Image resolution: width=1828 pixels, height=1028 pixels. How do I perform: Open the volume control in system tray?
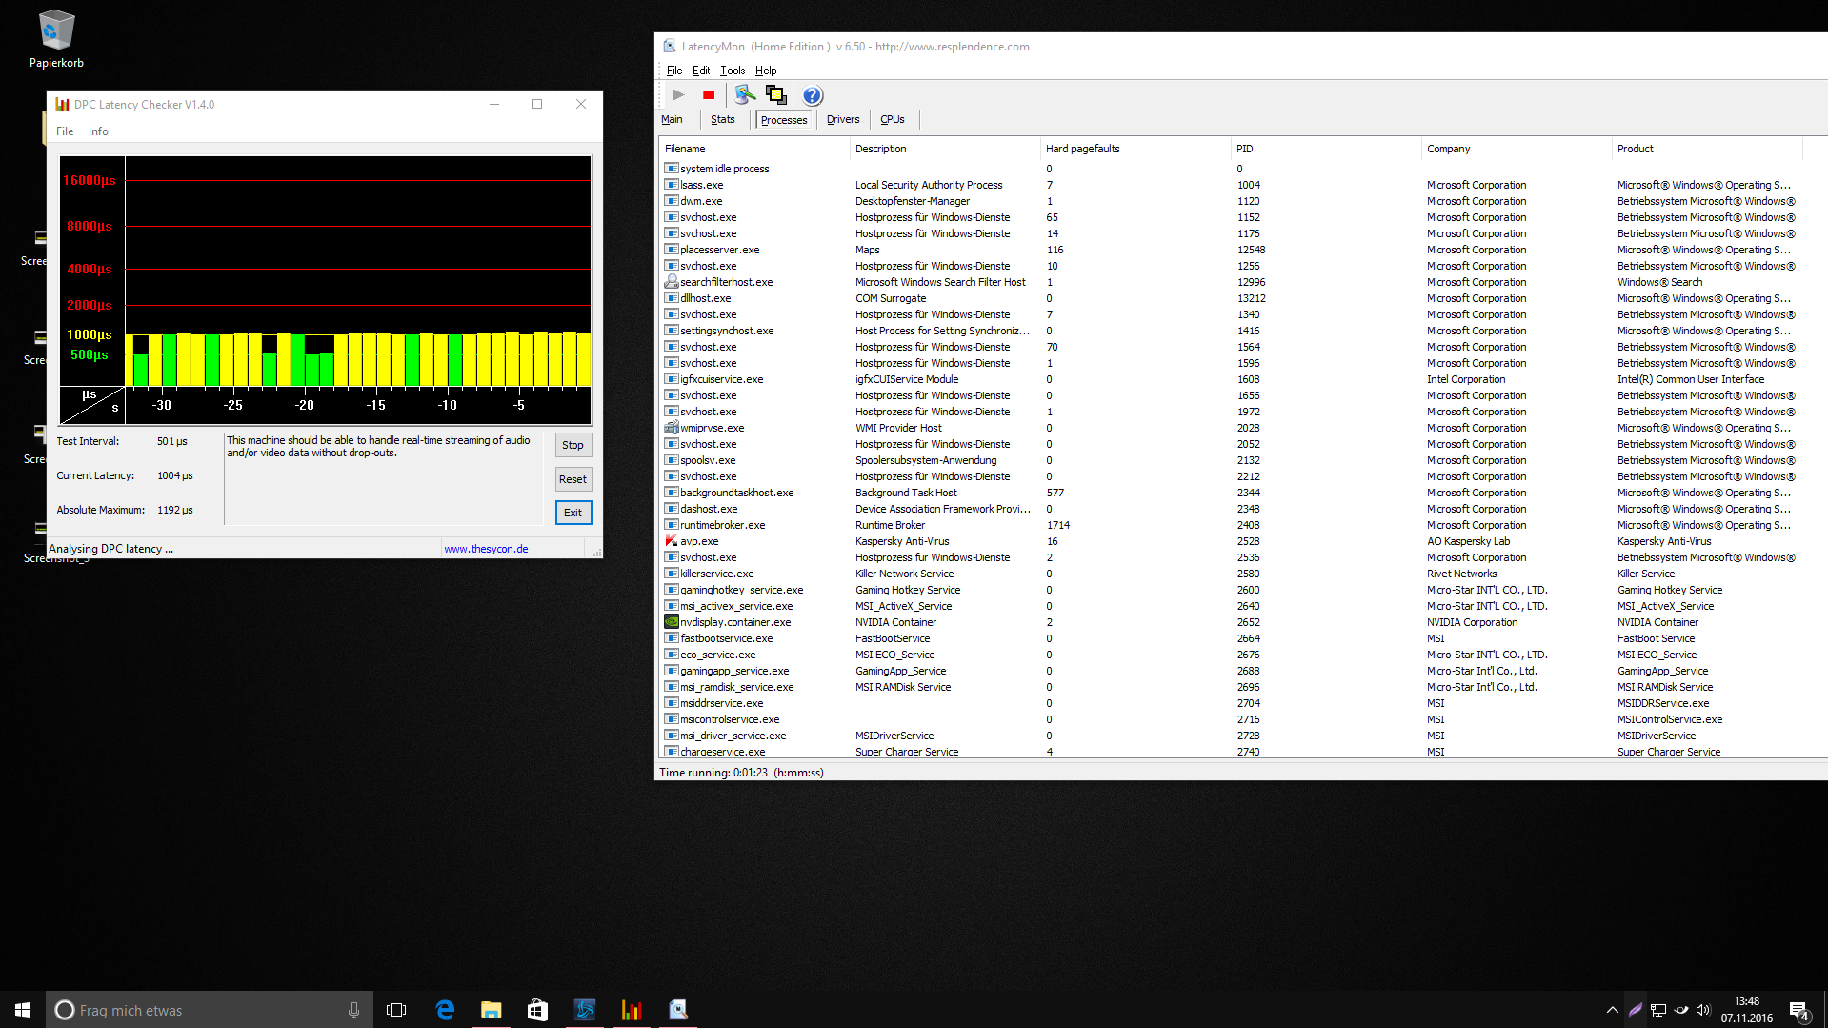pos(1704,1010)
